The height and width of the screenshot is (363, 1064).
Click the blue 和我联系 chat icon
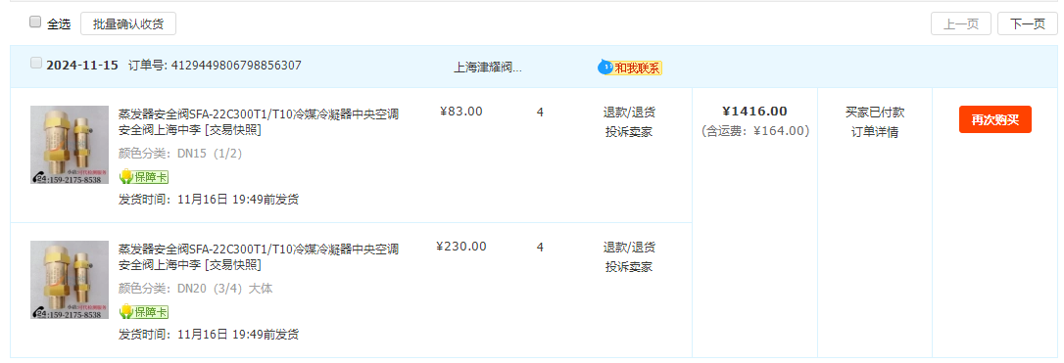tap(605, 68)
